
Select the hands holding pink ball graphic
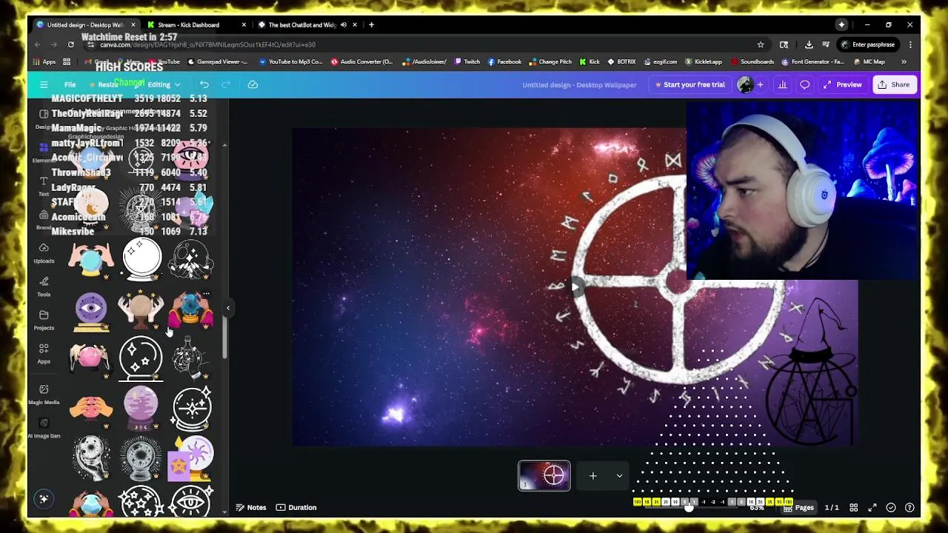click(x=90, y=358)
